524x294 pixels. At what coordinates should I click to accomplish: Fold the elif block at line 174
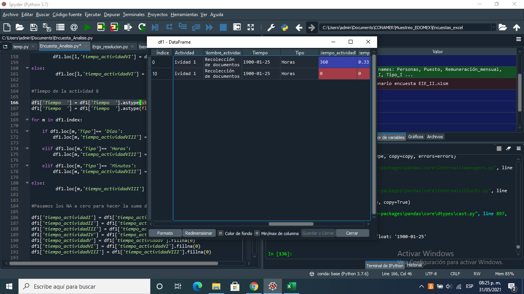click(27, 149)
